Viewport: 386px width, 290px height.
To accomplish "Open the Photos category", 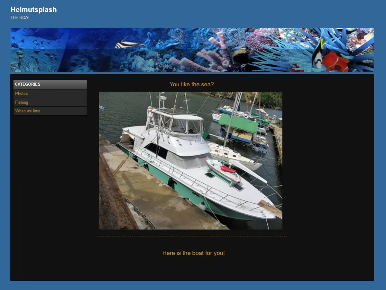I will pos(22,93).
